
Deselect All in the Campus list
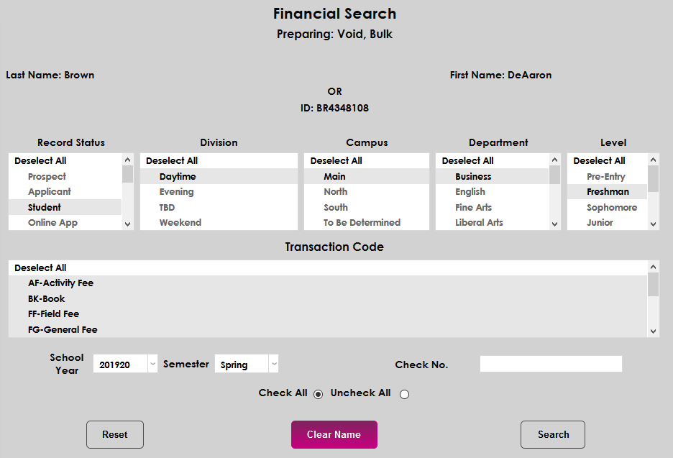[336, 161]
